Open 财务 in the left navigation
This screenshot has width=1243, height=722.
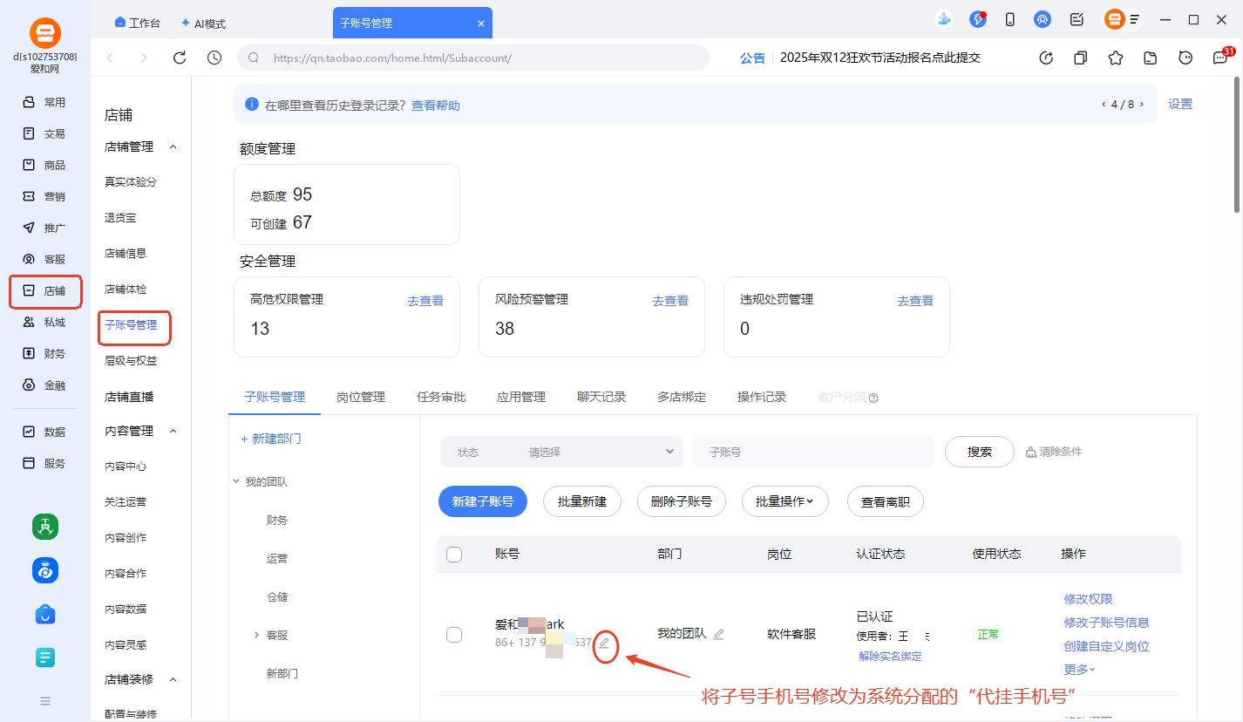coord(45,353)
